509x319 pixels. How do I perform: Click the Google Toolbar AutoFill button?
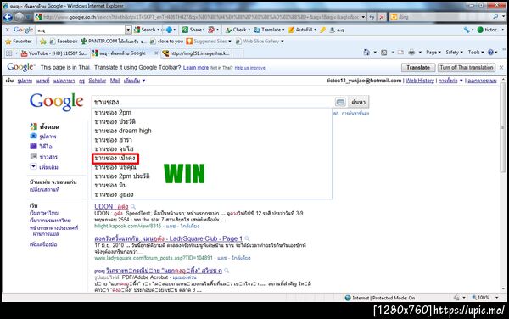coord(302,30)
